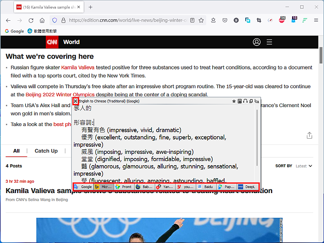324x243 pixels.
Task: Select the Kamila Valieva sample browser tab
Action: pyautogui.click(x=49, y=7)
